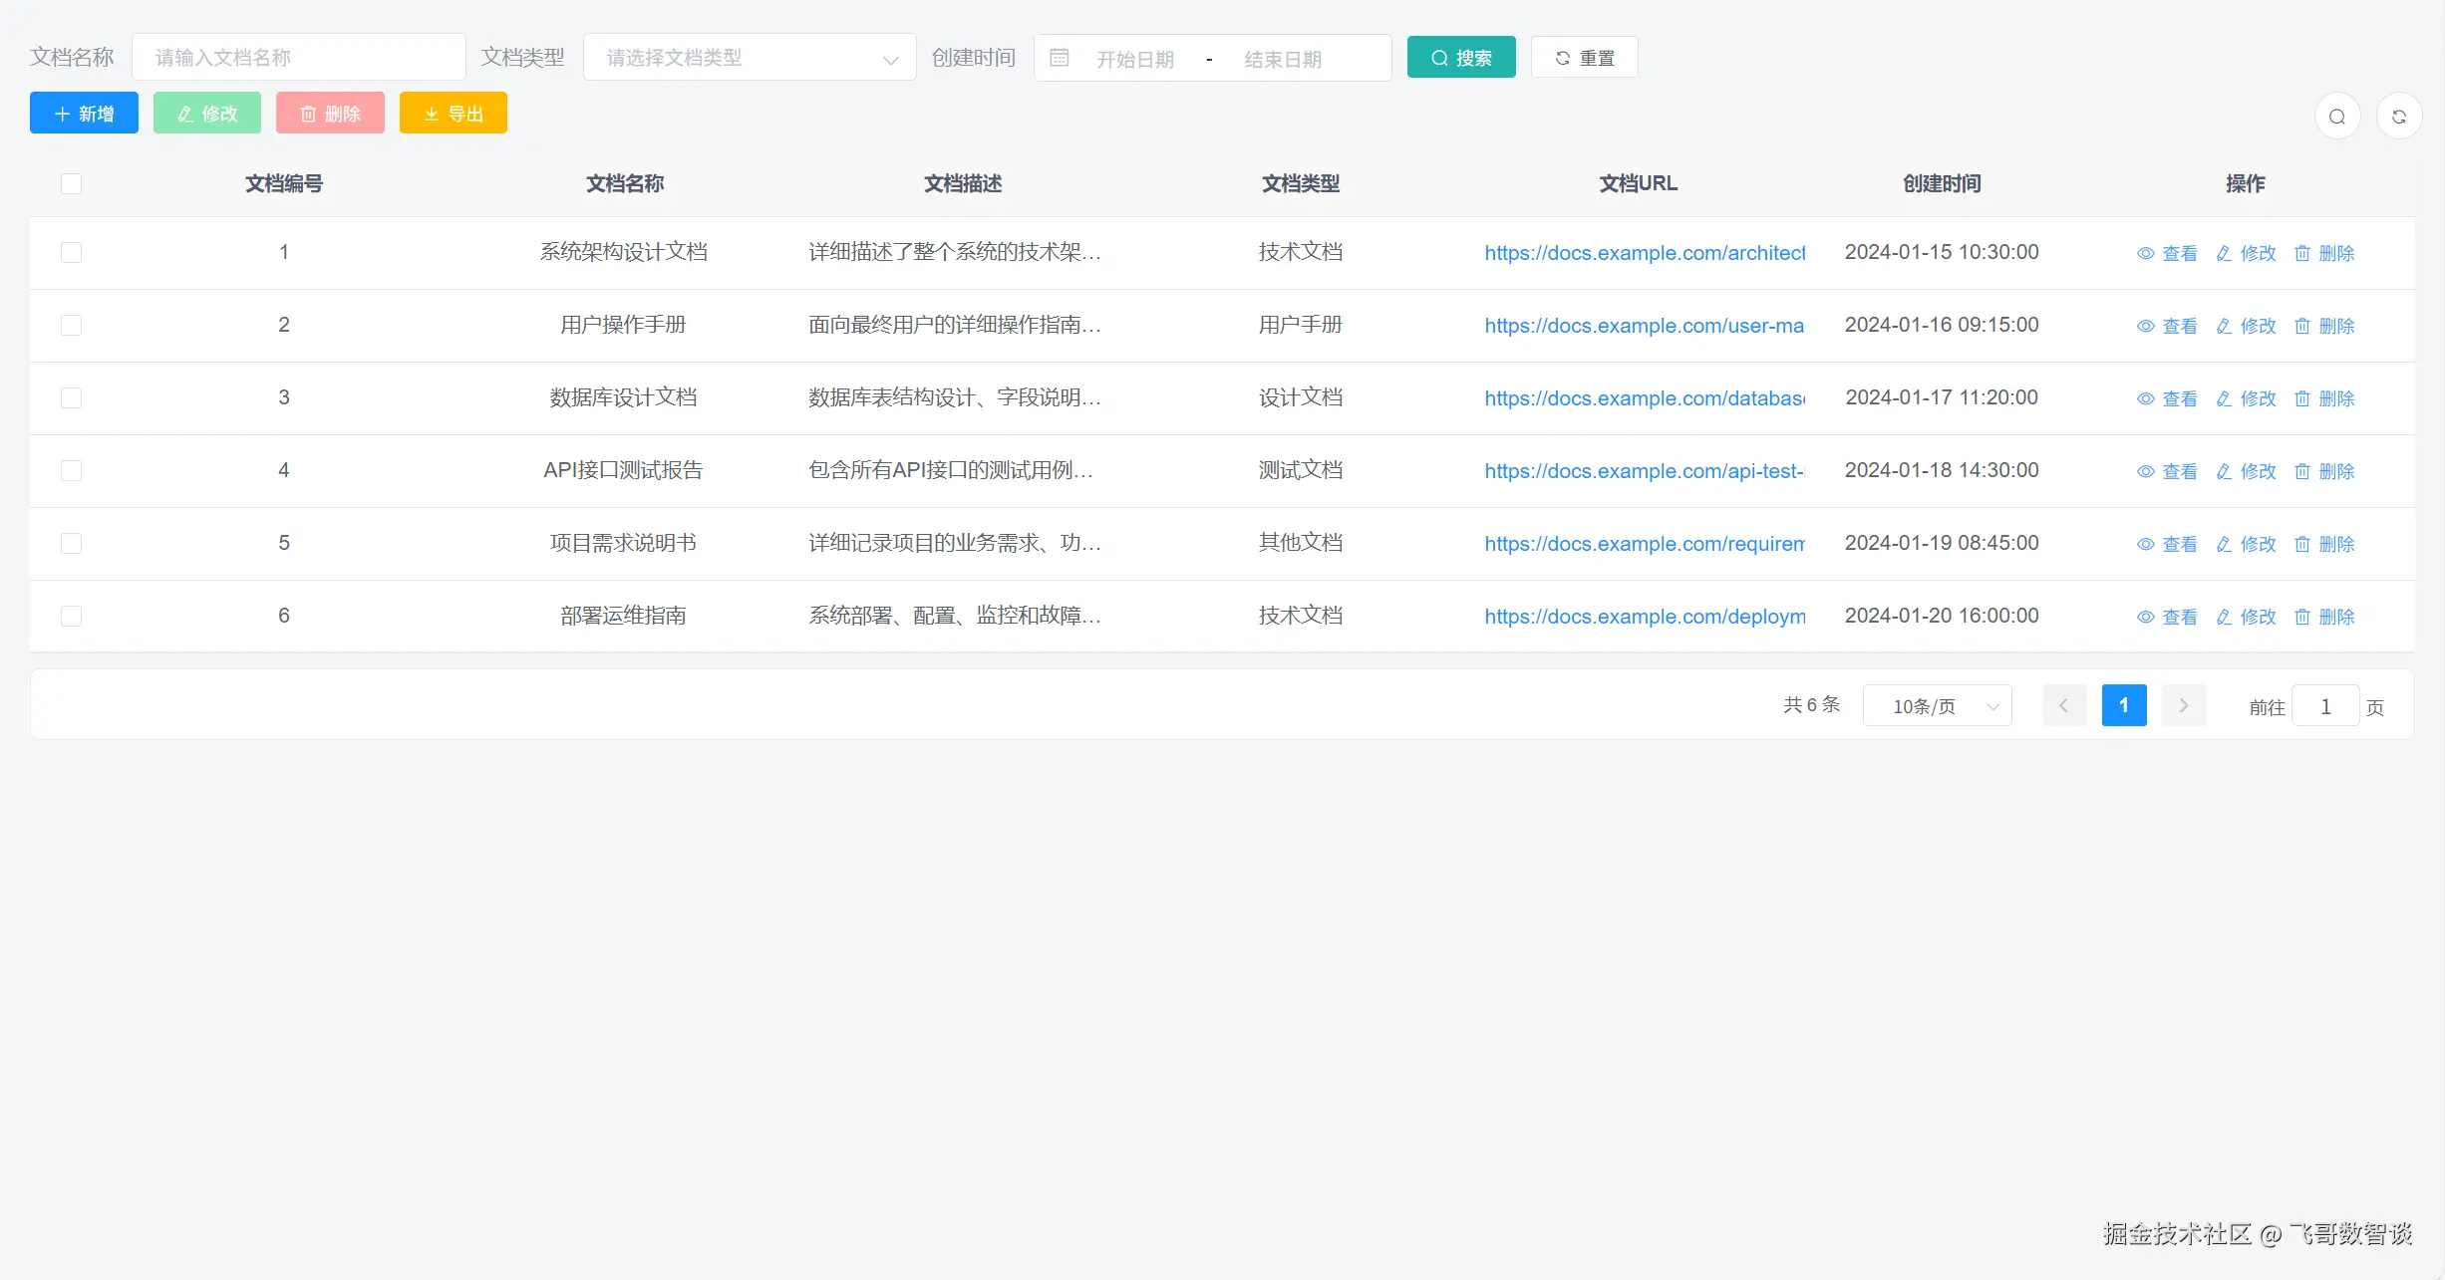Open calendar icon in date range field
This screenshot has width=2445, height=1280.
(x=1060, y=58)
